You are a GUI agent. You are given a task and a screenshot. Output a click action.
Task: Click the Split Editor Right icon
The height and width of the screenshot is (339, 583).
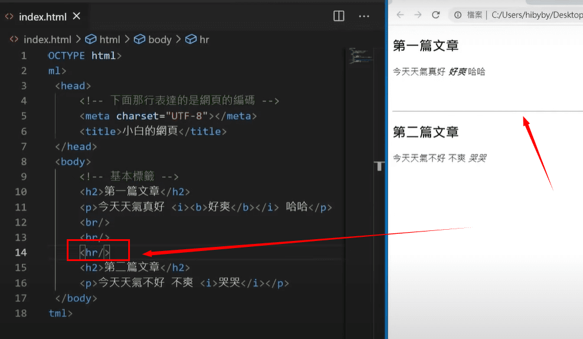[x=338, y=16]
